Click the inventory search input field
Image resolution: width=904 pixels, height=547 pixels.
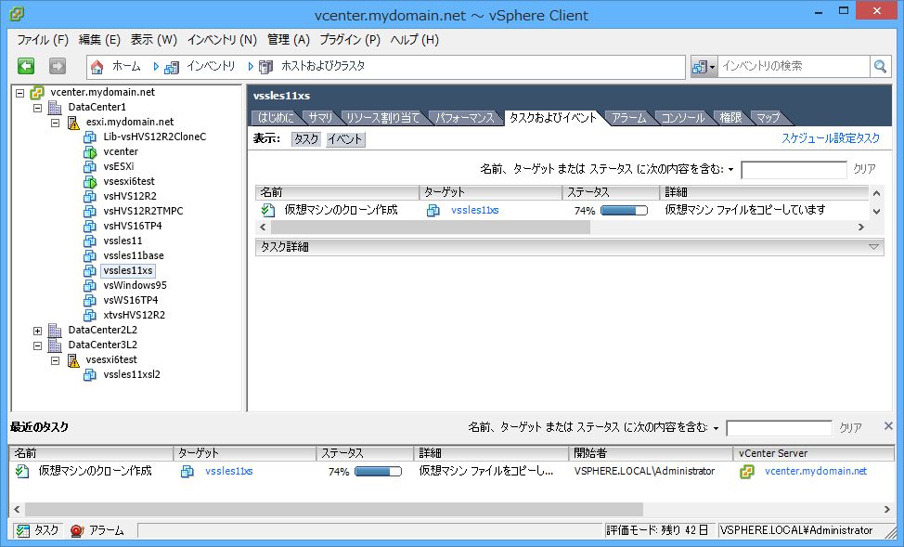[x=794, y=66]
